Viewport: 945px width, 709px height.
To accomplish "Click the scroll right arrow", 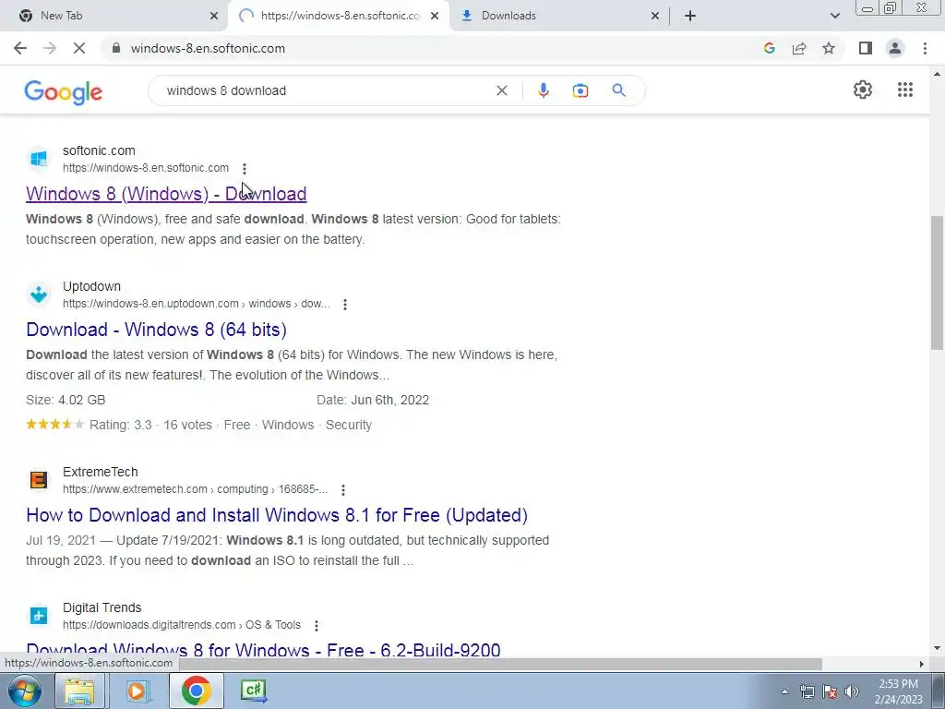I will tap(921, 664).
